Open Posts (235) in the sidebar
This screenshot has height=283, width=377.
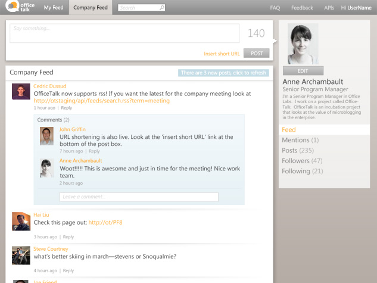[298, 151]
